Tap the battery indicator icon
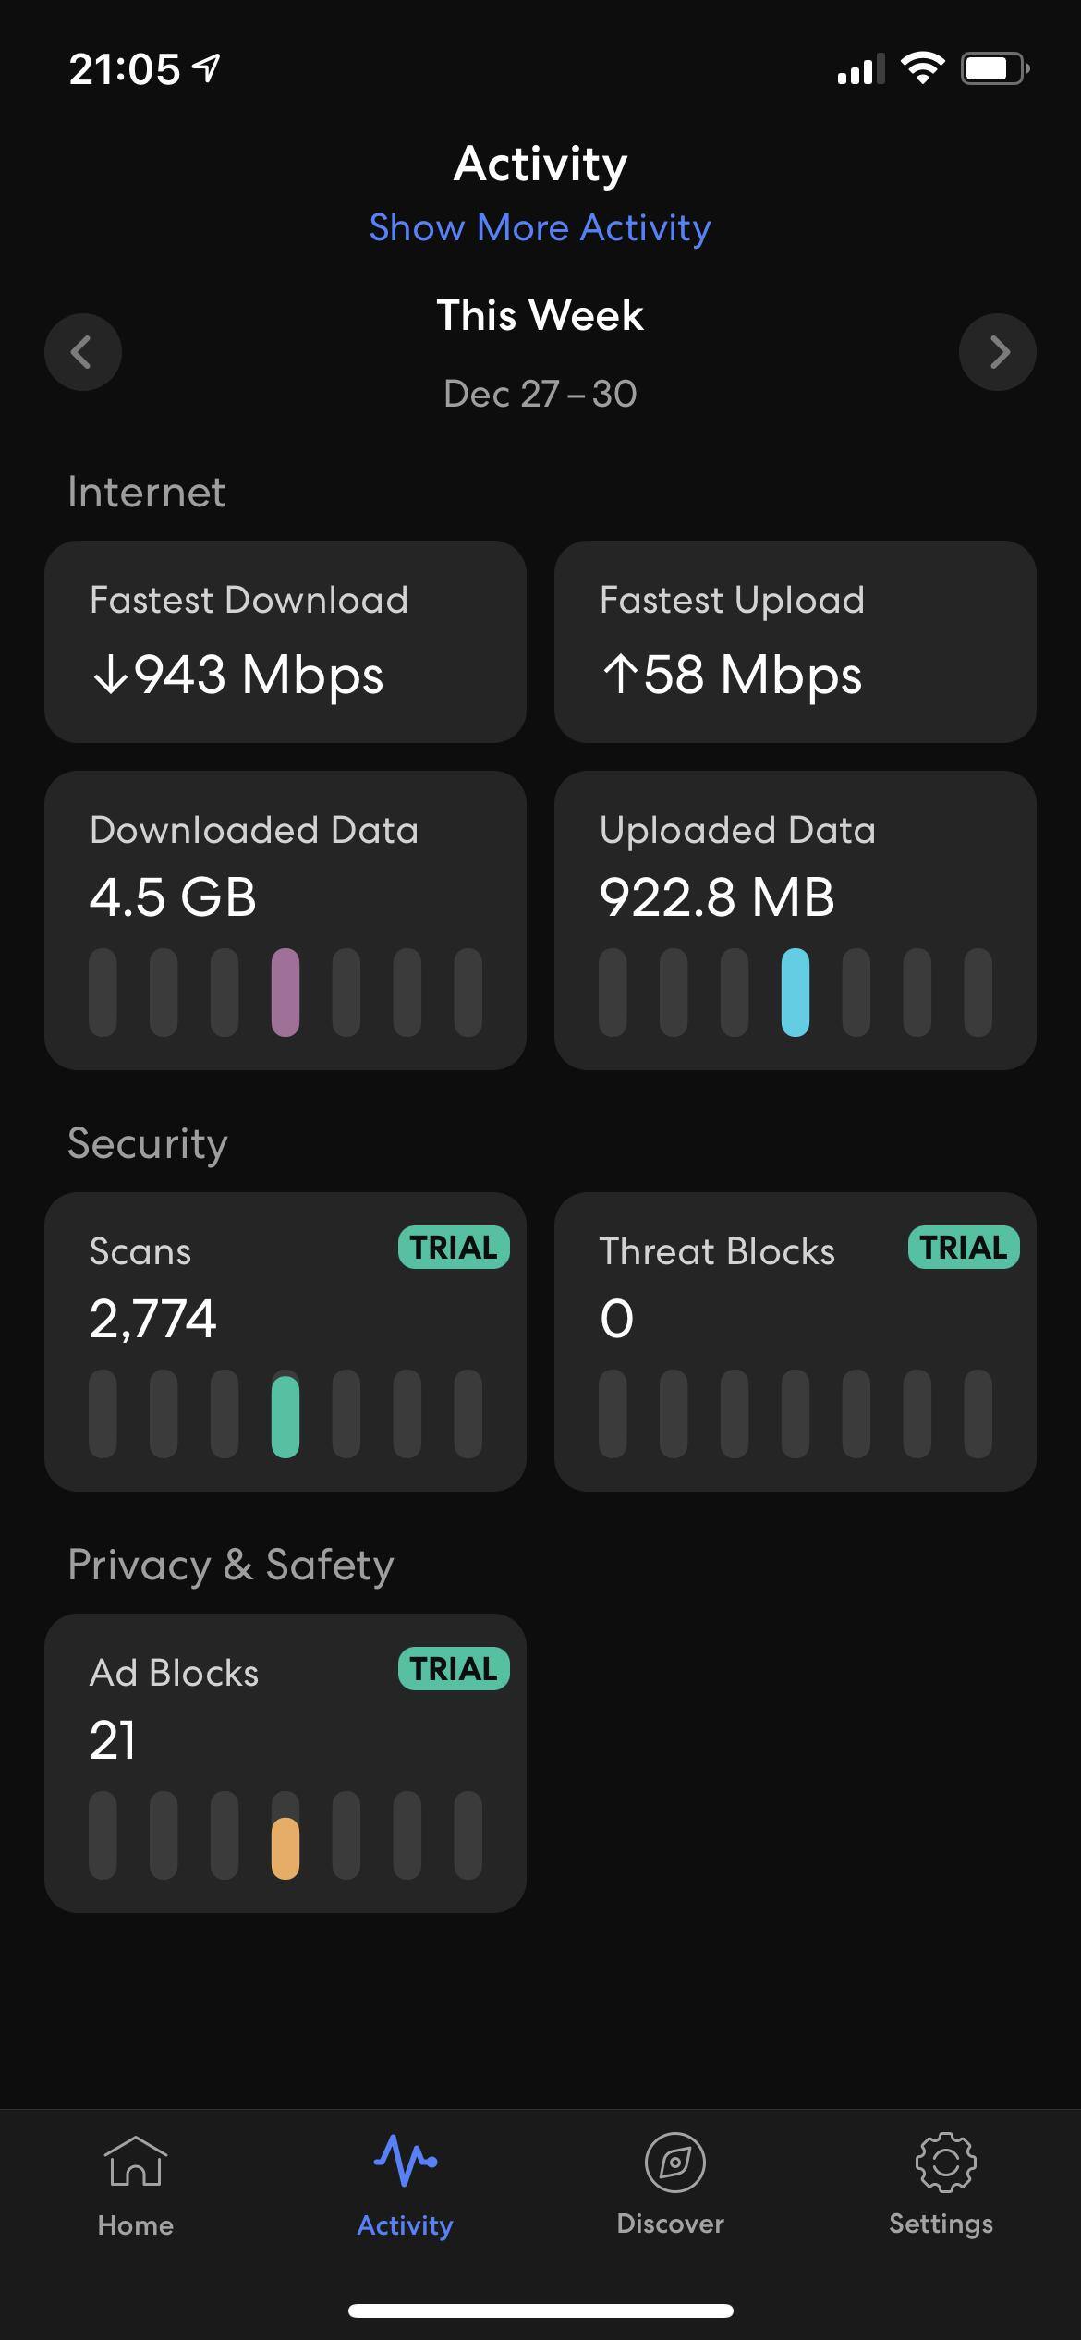 pos(994,68)
